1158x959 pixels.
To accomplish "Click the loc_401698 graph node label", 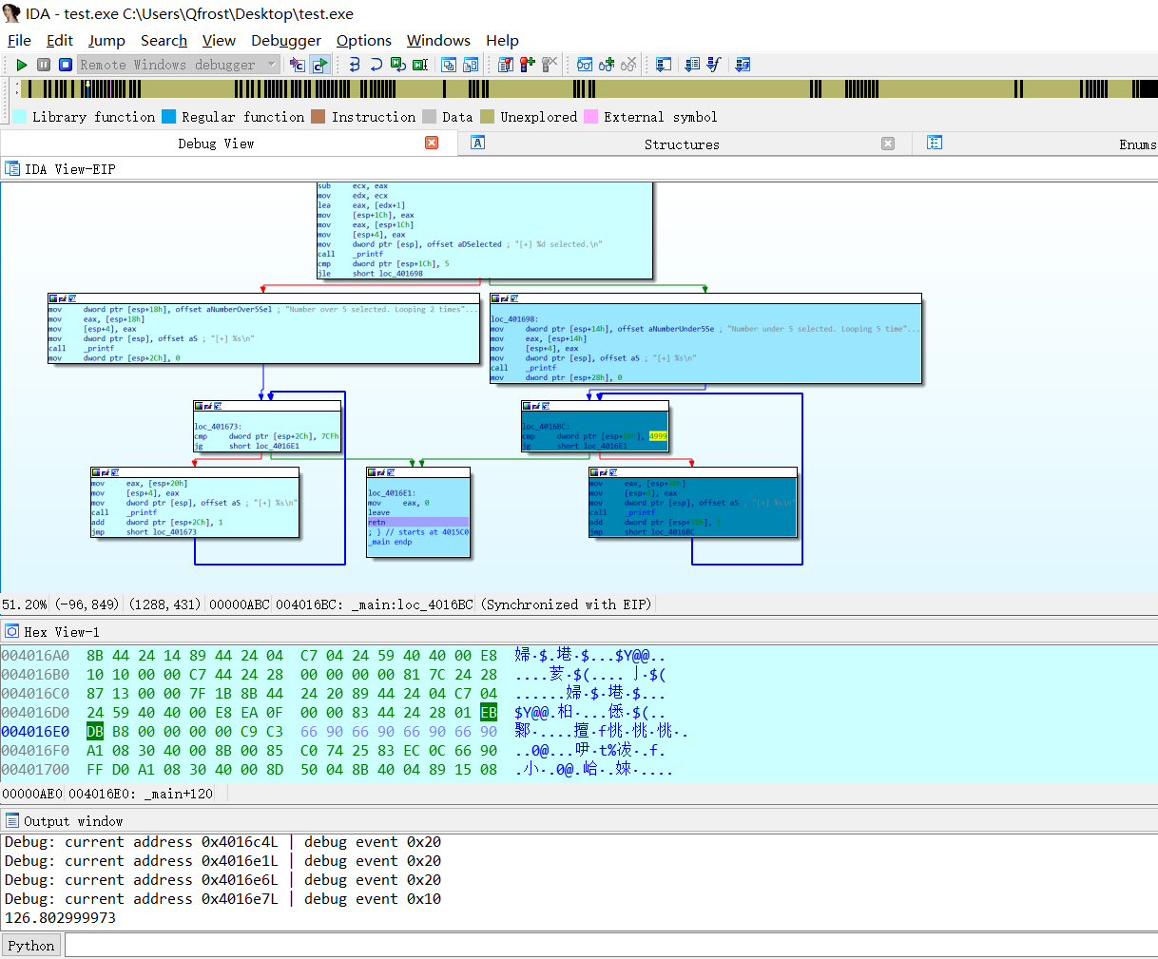I will click(x=514, y=319).
